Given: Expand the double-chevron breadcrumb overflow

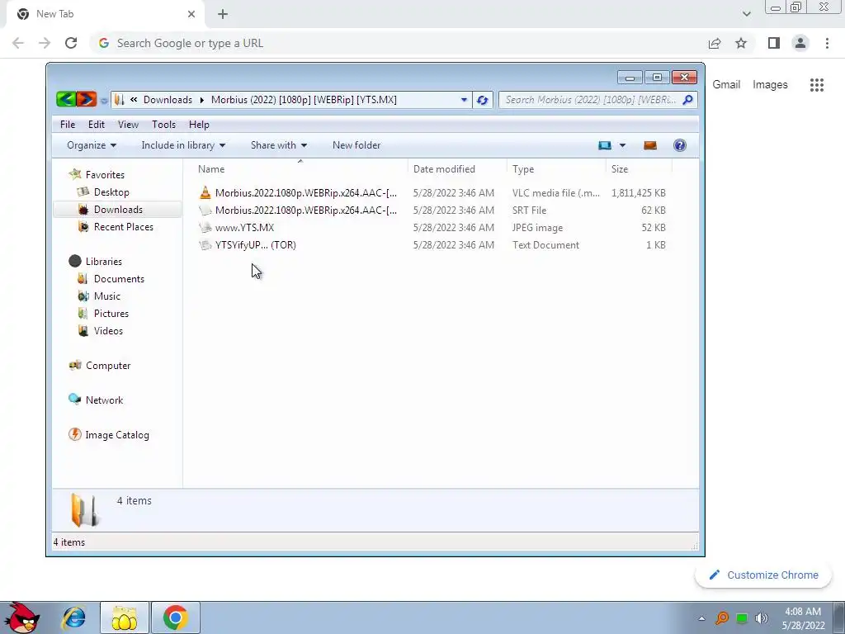Looking at the screenshot, I should coord(134,100).
